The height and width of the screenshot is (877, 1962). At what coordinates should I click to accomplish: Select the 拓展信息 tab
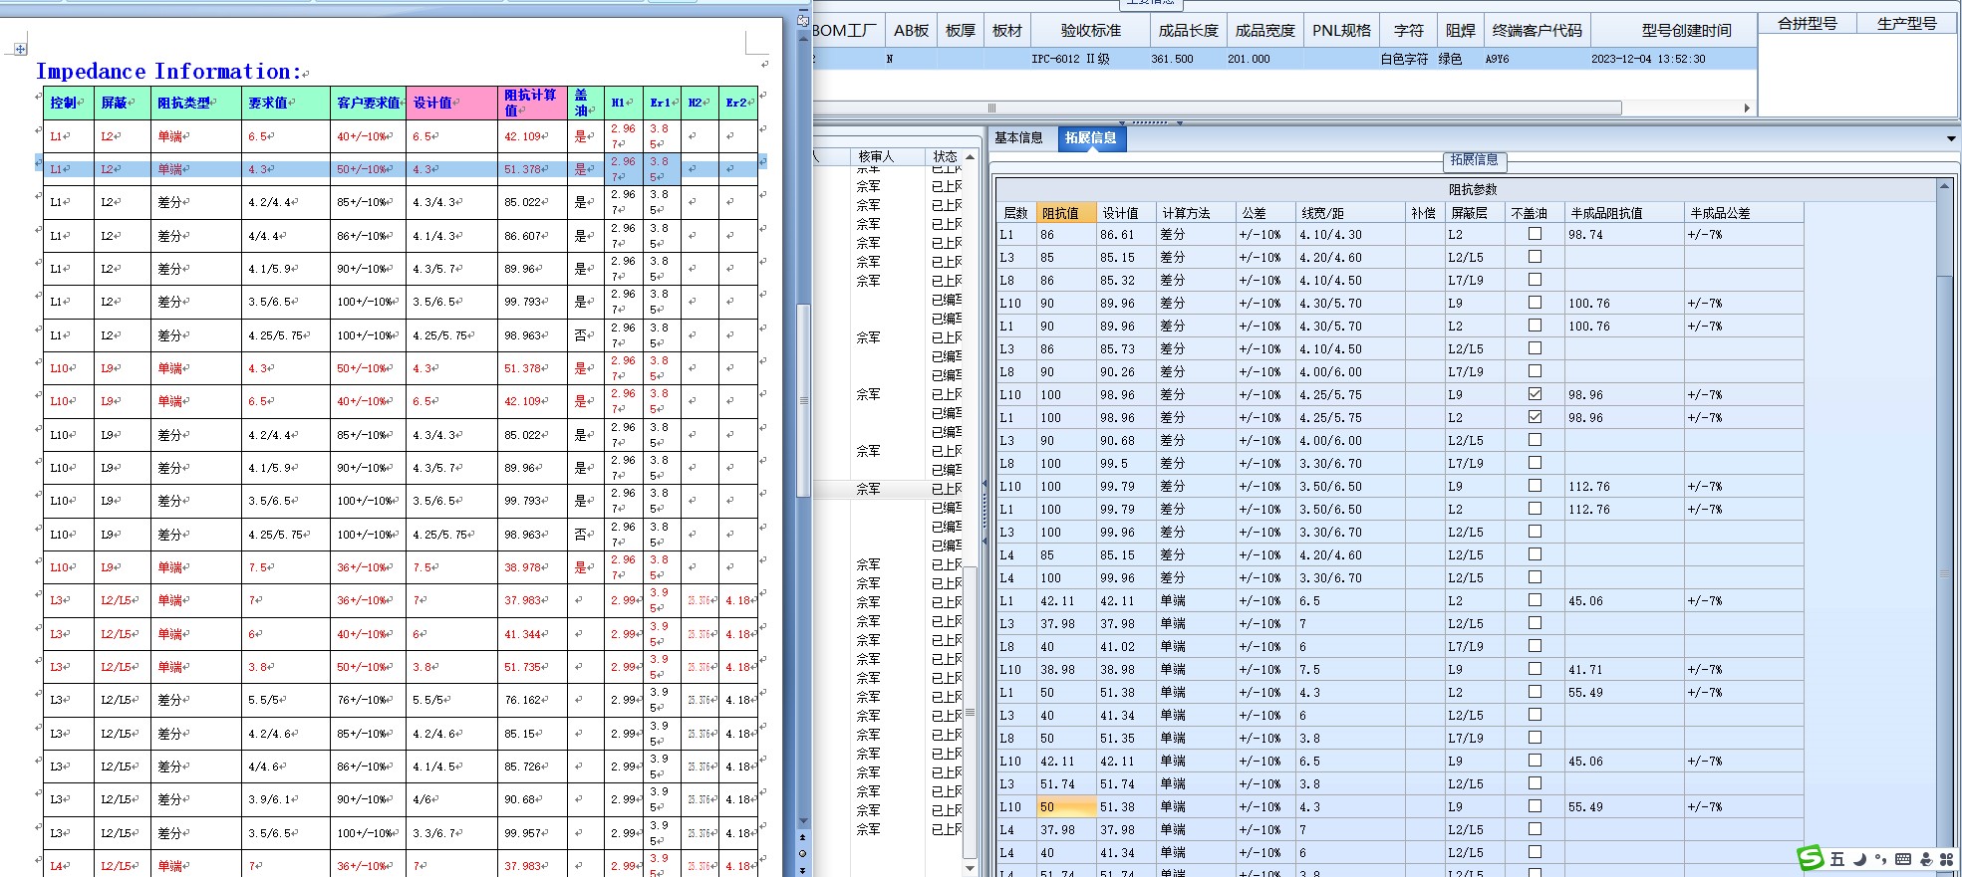[x=1090, y=138]
